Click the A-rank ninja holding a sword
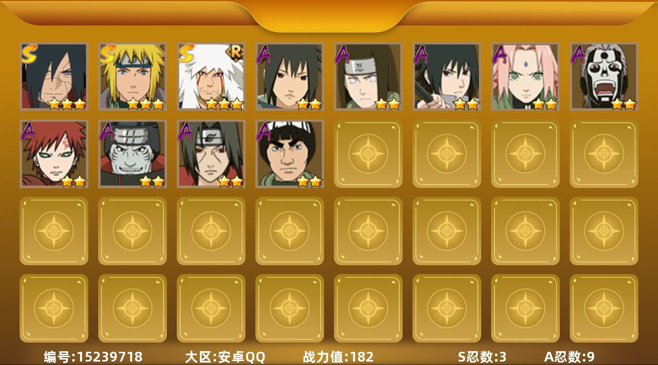 tap(447, 76)
